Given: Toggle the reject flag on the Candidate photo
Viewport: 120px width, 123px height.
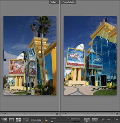Looking at the screenshot, I should [65, 113].
